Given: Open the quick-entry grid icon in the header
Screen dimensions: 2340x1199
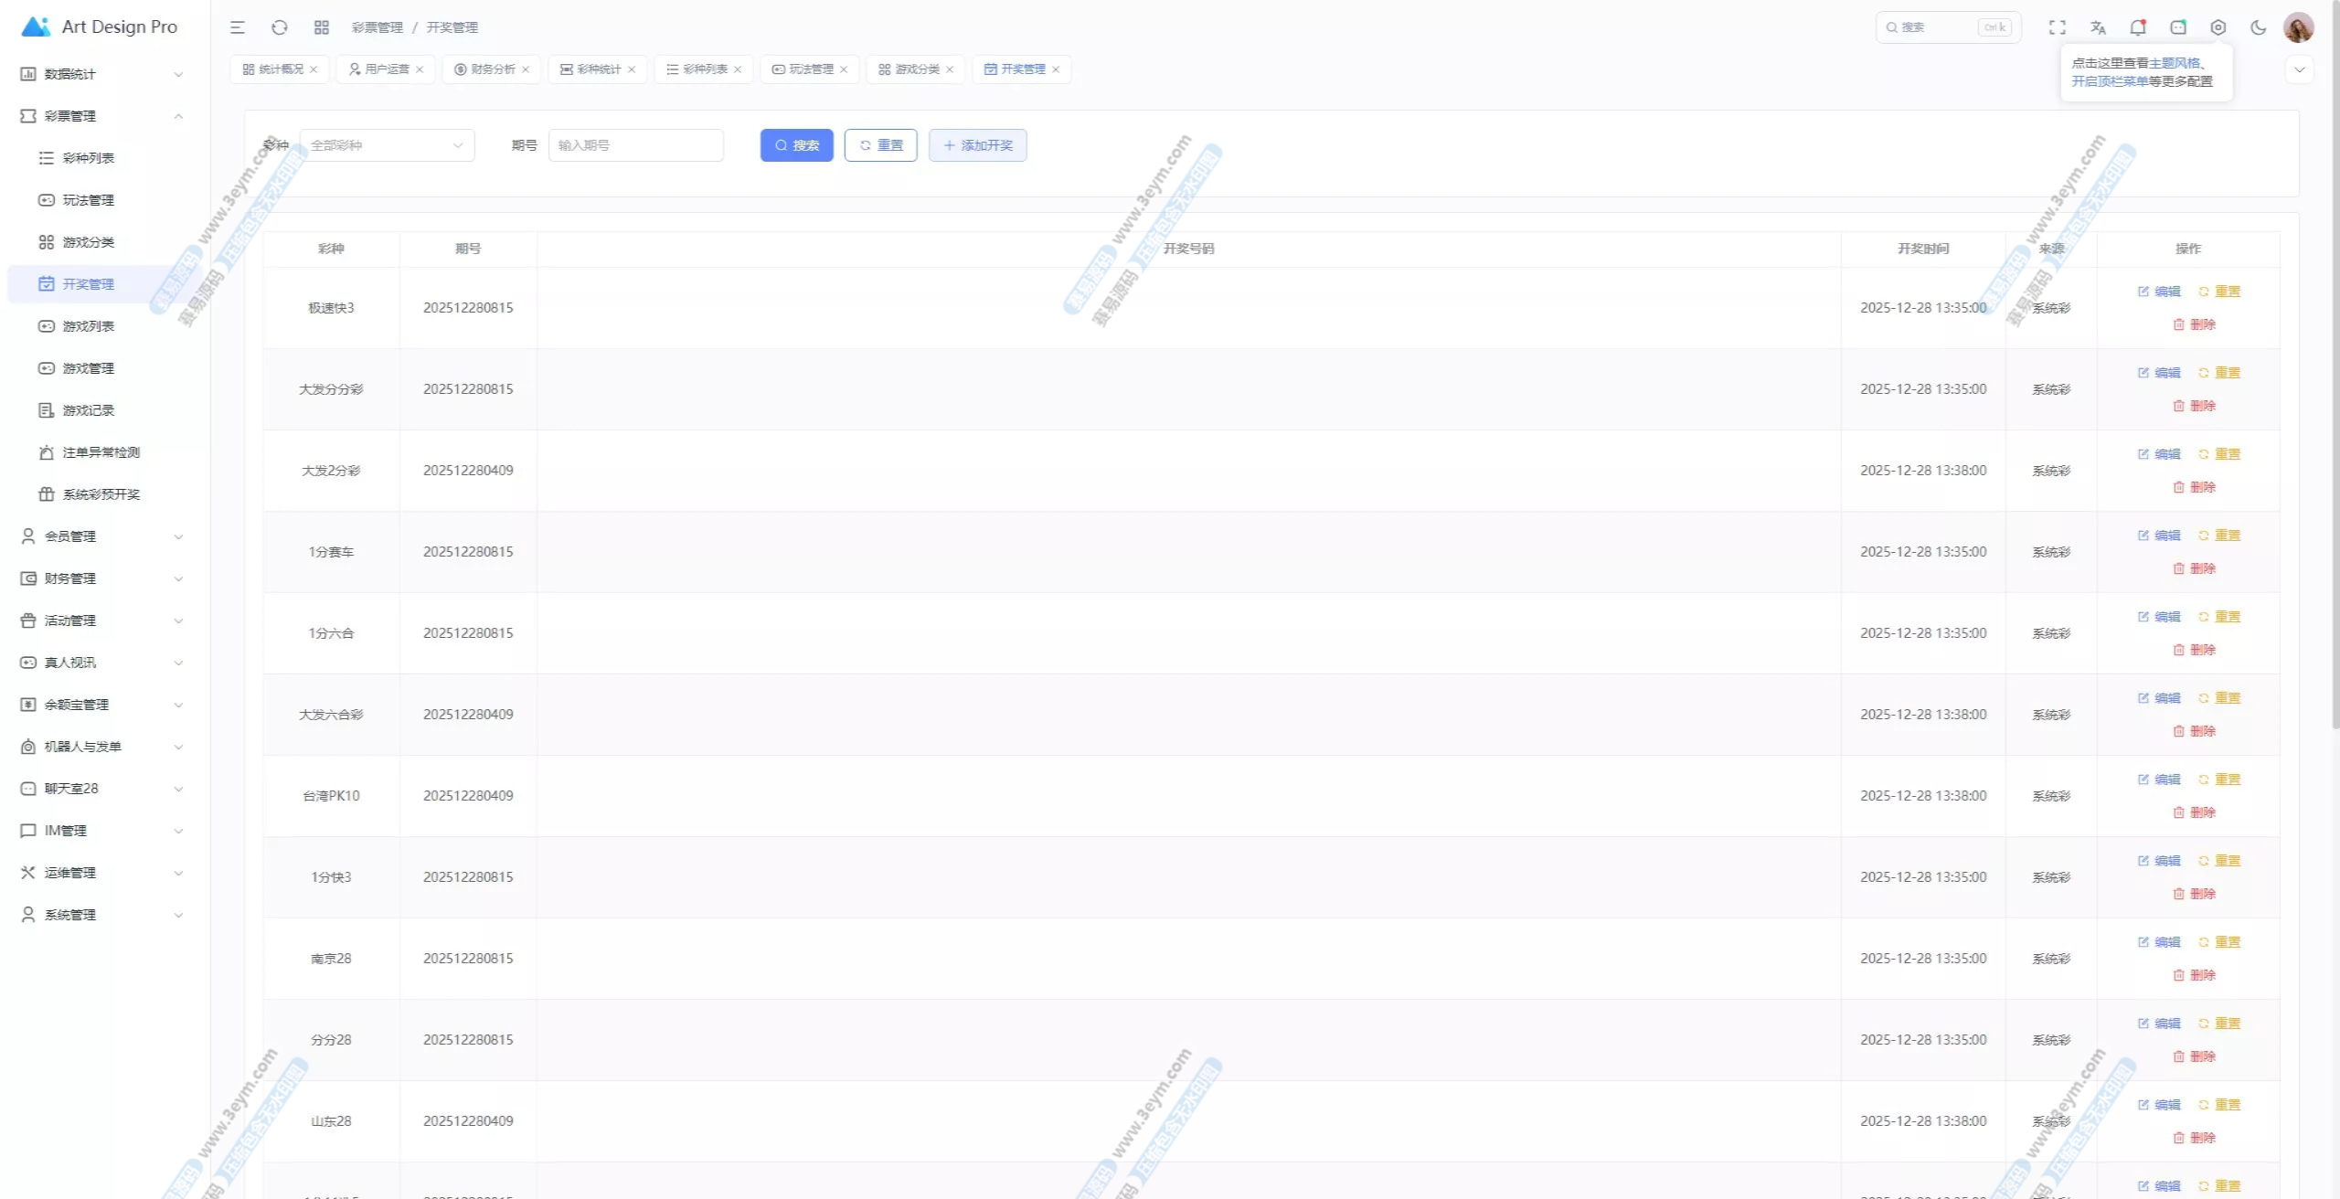Looking at the screenshot, I should point(322,27).
